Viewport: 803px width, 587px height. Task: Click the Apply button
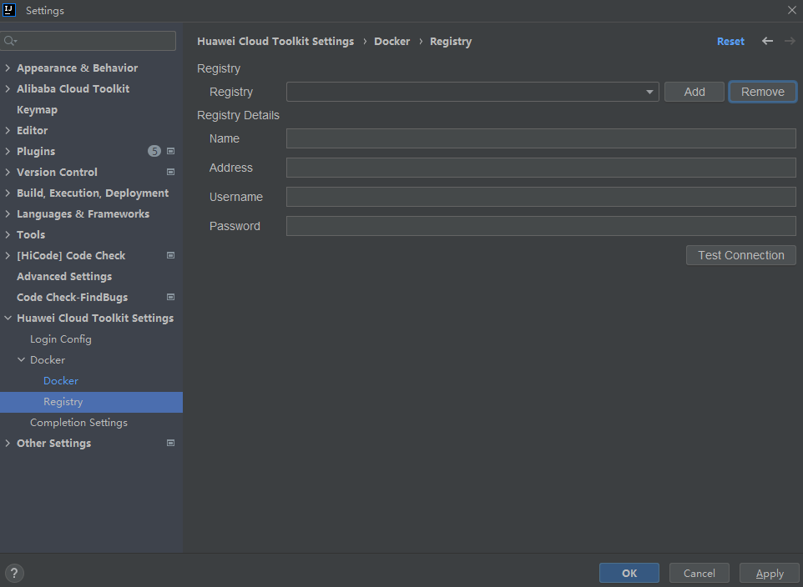pyautogui.click(x=770, y=573)
